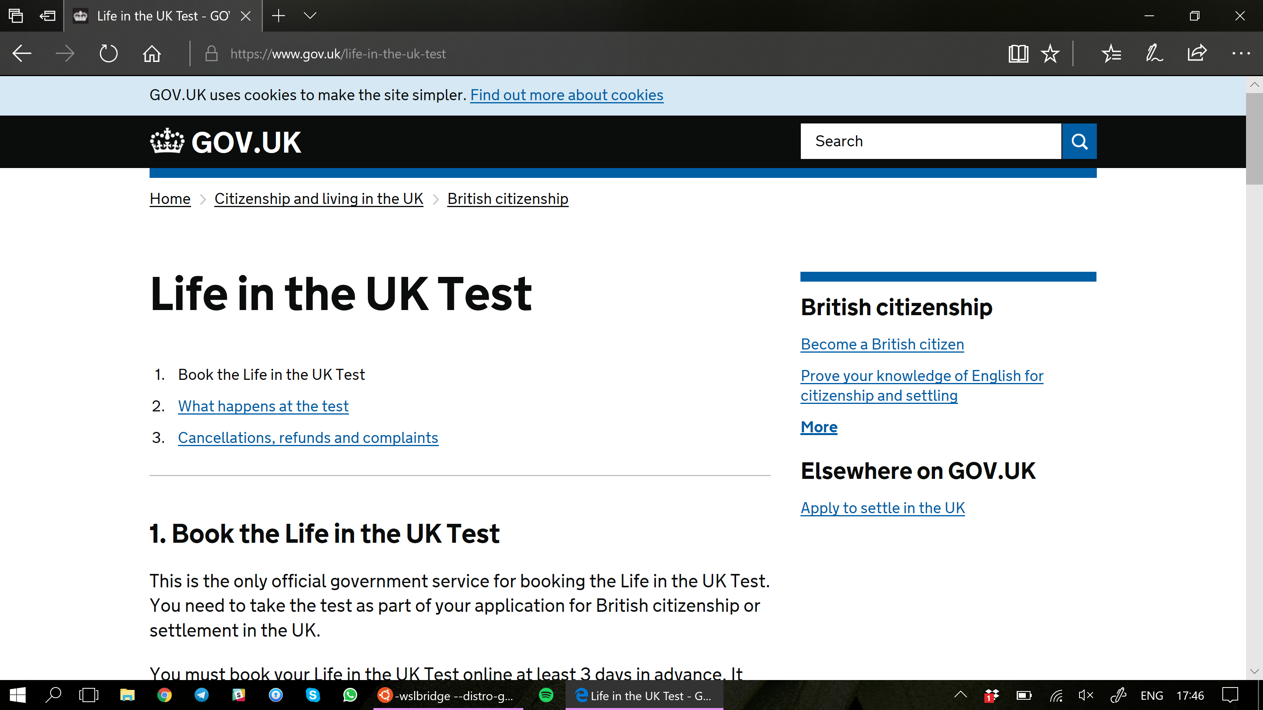Share this page via share icon
Image resolution: width=1263 pixels, height=710 pixels.
(x=1197, y=53)
